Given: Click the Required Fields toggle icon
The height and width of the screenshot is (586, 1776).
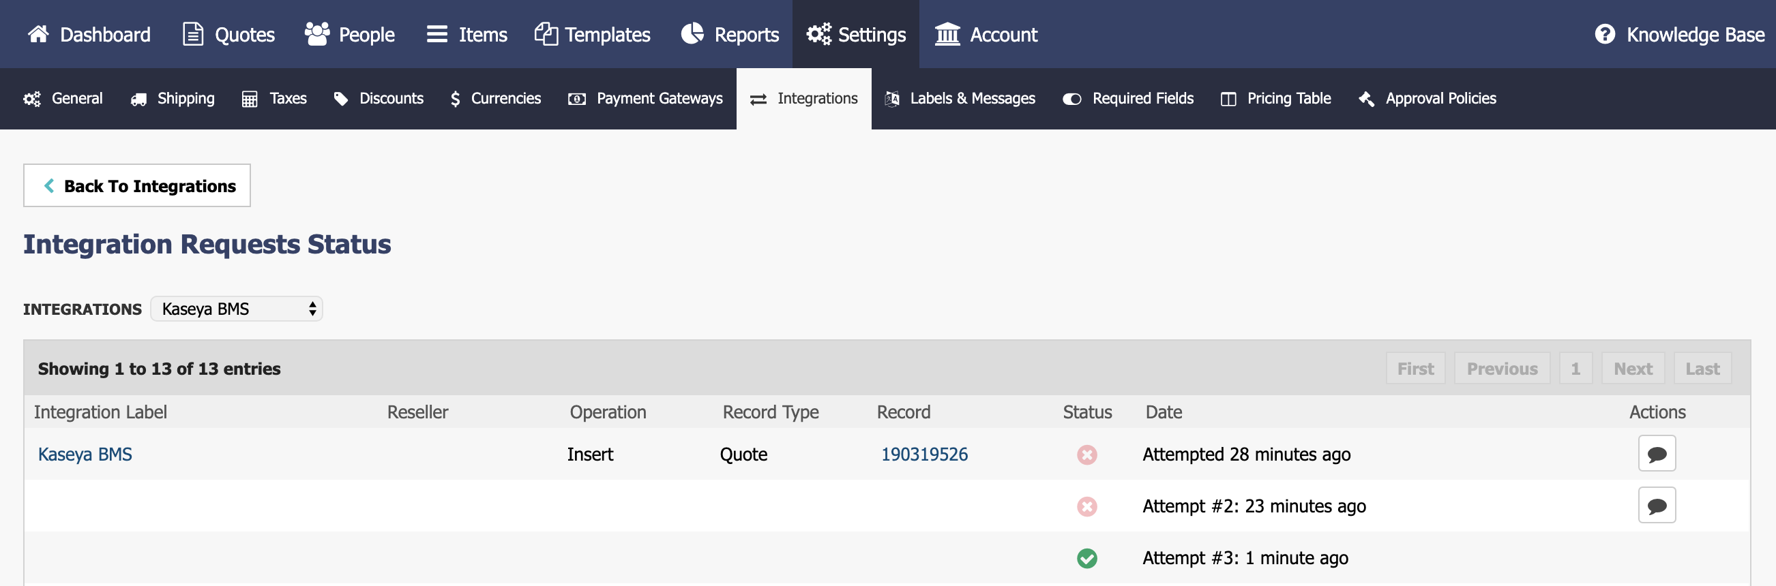Looking at the screenshot, I should (x=1072, y=99).
